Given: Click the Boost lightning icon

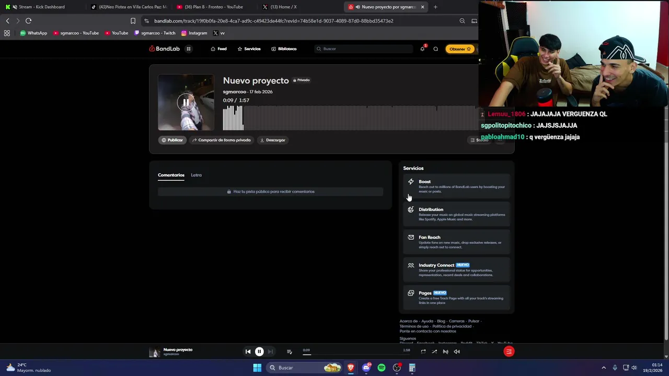Looking at the screenshot, I should (x=411, y=182).
